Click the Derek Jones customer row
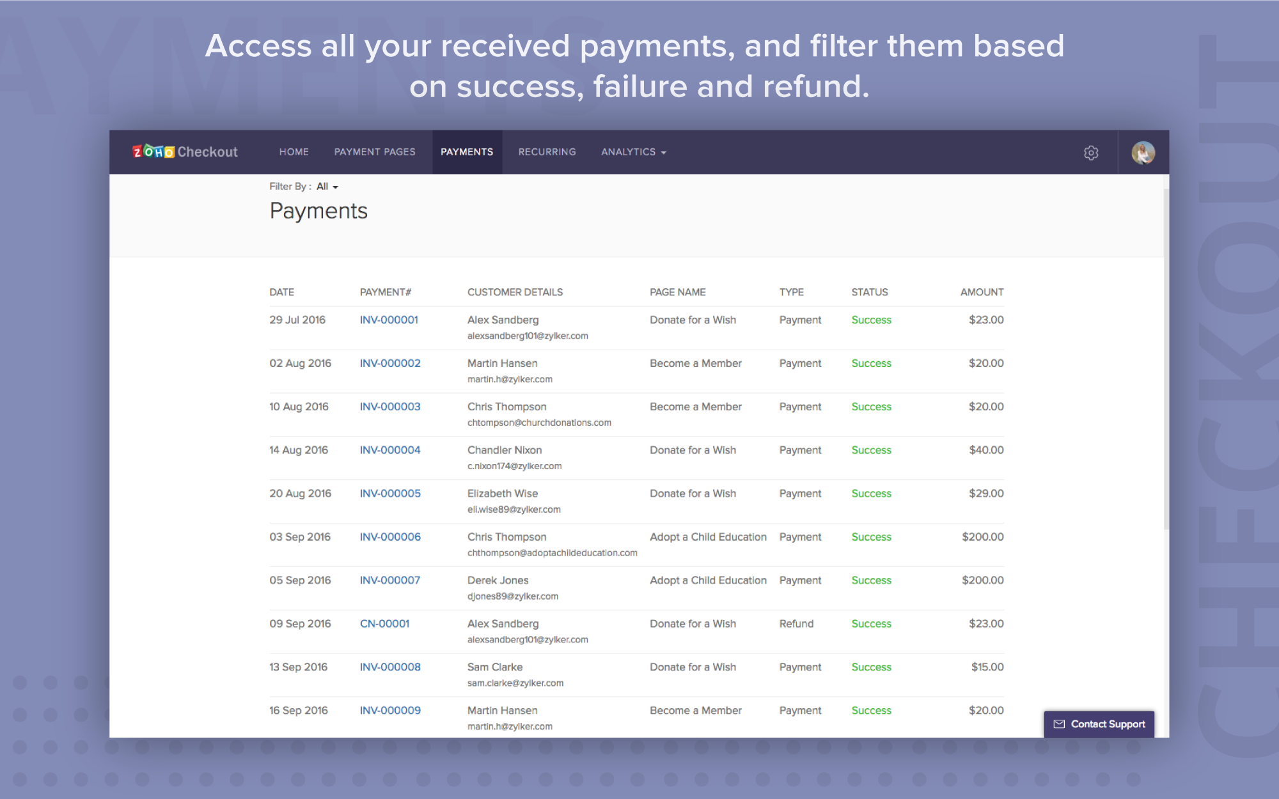 pyautogui.click(x=498, y=580)
